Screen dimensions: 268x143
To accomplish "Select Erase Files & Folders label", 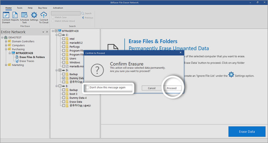I will click(32, 57).
